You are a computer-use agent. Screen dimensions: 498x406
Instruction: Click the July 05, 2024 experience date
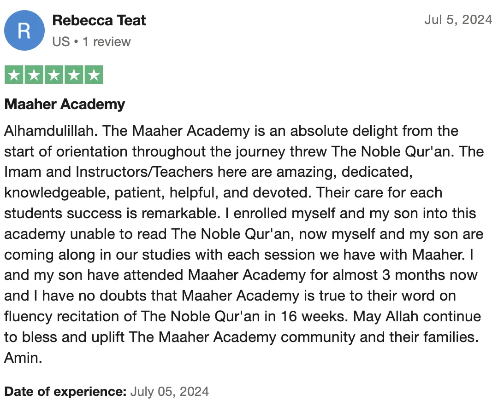(x=170, y=391)
